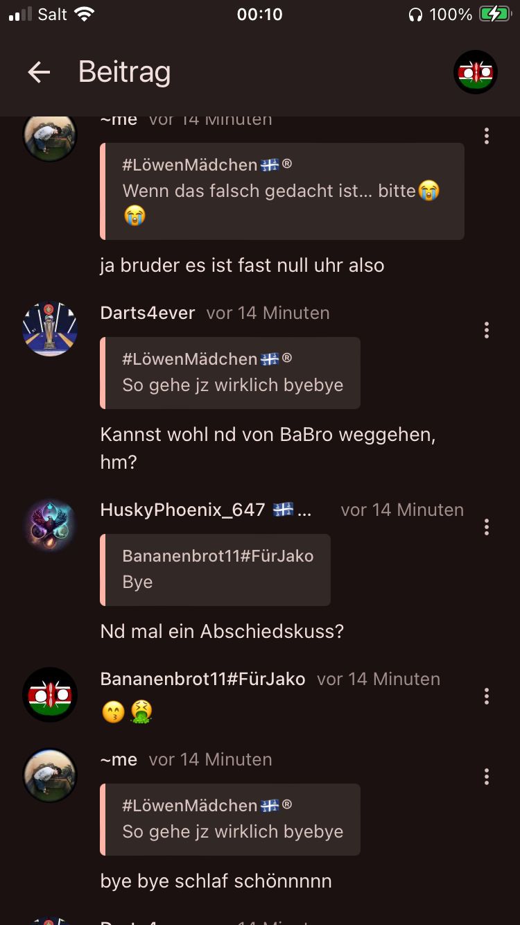Screen dimensions: 520x925
Task: Tap the back arrow next to Beitrag
Action: (39, 72)
